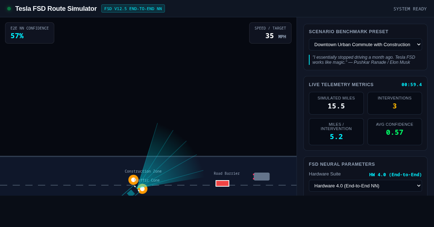This screenshot has width=434, height=227.
Task: Click the elapsed timer 00:59.4
Action: click(412, 85)
